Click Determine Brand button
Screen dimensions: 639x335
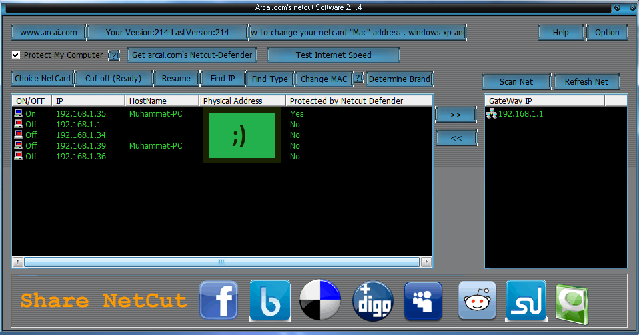click(400, 79)
